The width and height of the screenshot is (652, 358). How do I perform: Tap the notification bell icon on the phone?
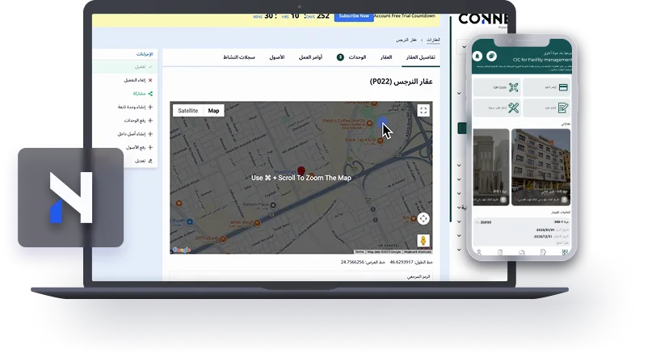click(x=477, y=55)
